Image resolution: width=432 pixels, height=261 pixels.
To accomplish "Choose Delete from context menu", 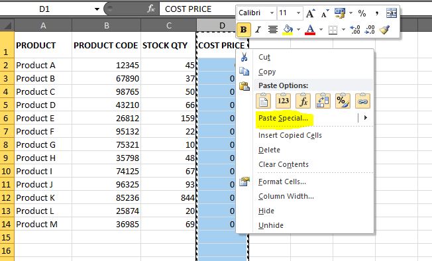I will 305,150.
